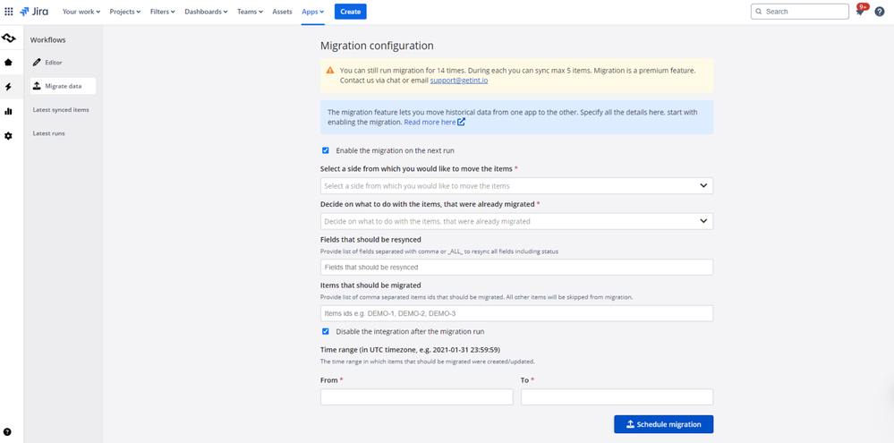The width and height of the screenshot is (894, 443).
Task: Open the Jira app switcher grid icon
Action: (x=9, y=12)
